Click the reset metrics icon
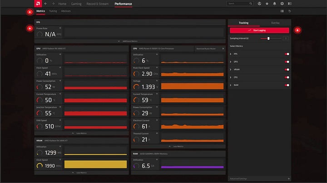 click(x=290, y=11)
